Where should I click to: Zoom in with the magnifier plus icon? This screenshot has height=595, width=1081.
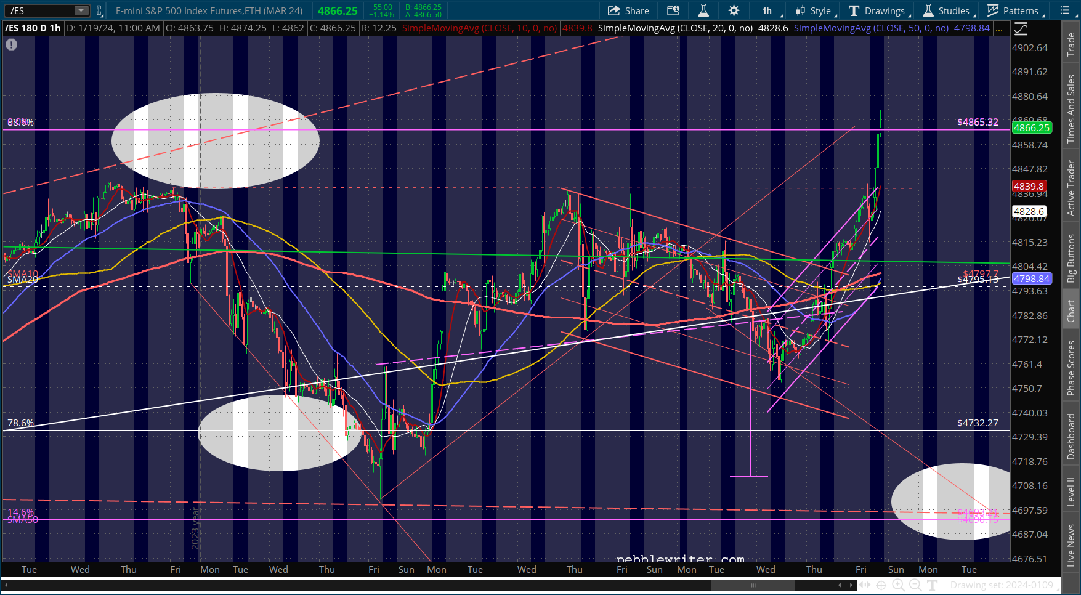coord(898,585)
